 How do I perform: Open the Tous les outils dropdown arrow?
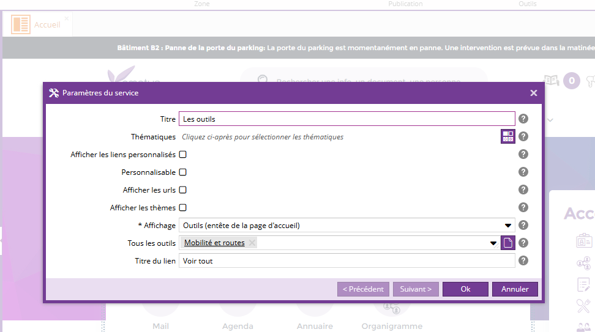tap(493, 243)
